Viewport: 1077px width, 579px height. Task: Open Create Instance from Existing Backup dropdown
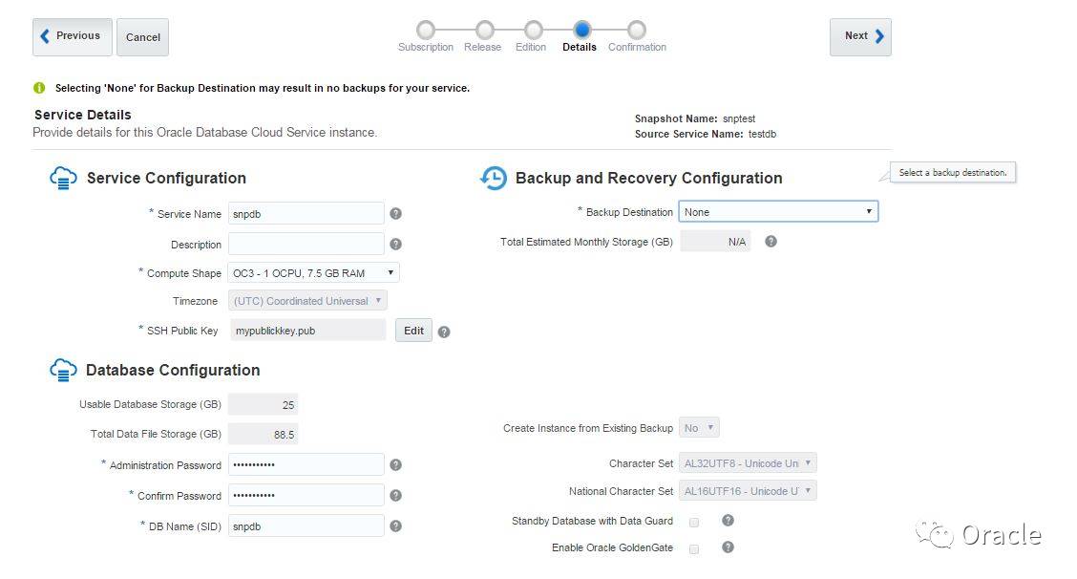coord(699,428)
